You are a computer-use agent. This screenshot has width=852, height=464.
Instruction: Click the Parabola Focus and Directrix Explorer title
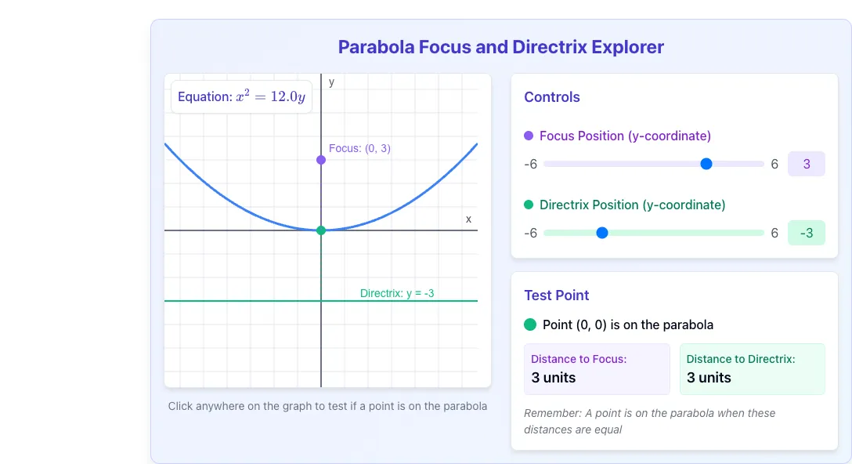coord(501,47)
